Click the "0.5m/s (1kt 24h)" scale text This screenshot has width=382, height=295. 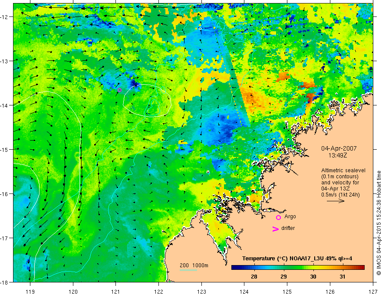[340, 195]
